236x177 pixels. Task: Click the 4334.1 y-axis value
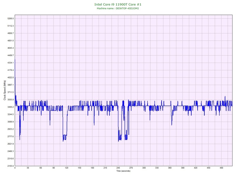pyautogui.click(x=11, y=63)
